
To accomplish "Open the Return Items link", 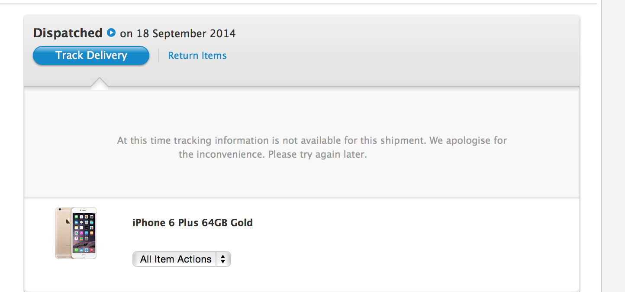I will (197, 55).
